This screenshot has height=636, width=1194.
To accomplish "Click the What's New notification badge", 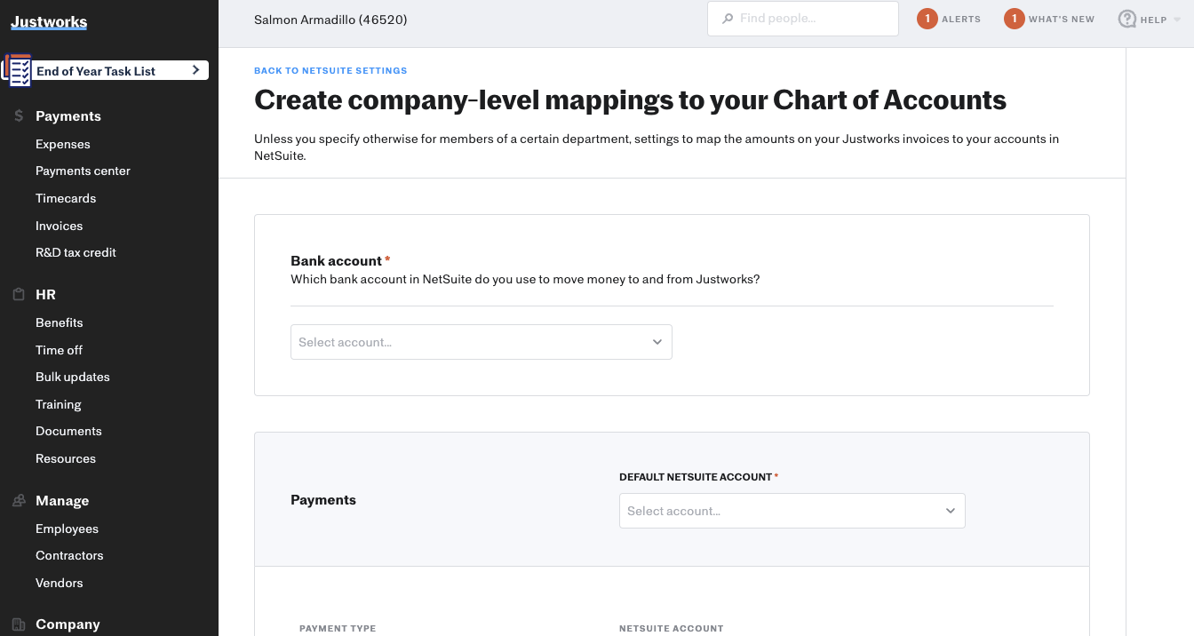I will coord(1015,19).
